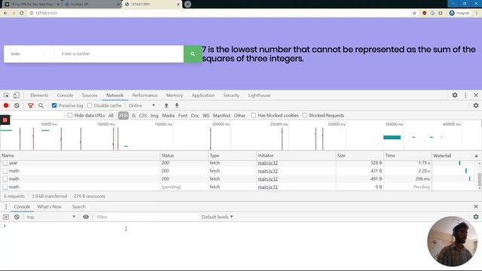Viewport: 482px width, 271px height.
Task: Uncheck the Preserve log checkbox
Action: point(54,105)
